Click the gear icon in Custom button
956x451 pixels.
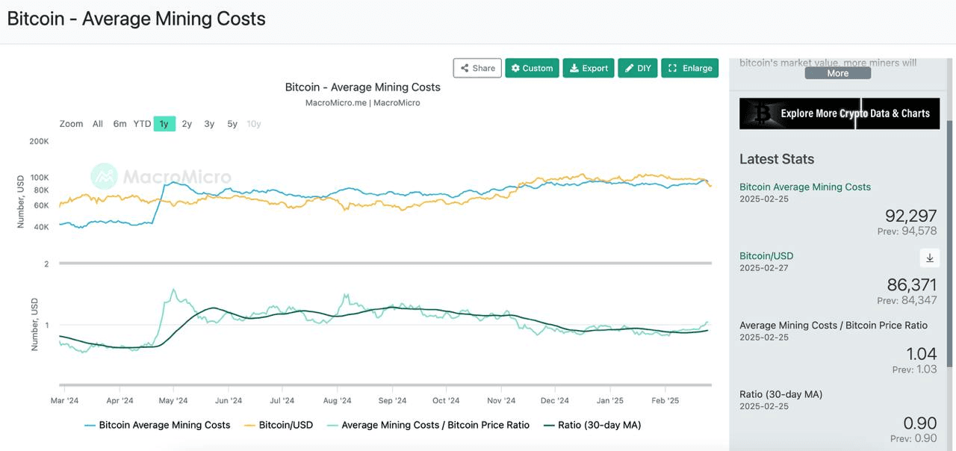click(515, 68)
